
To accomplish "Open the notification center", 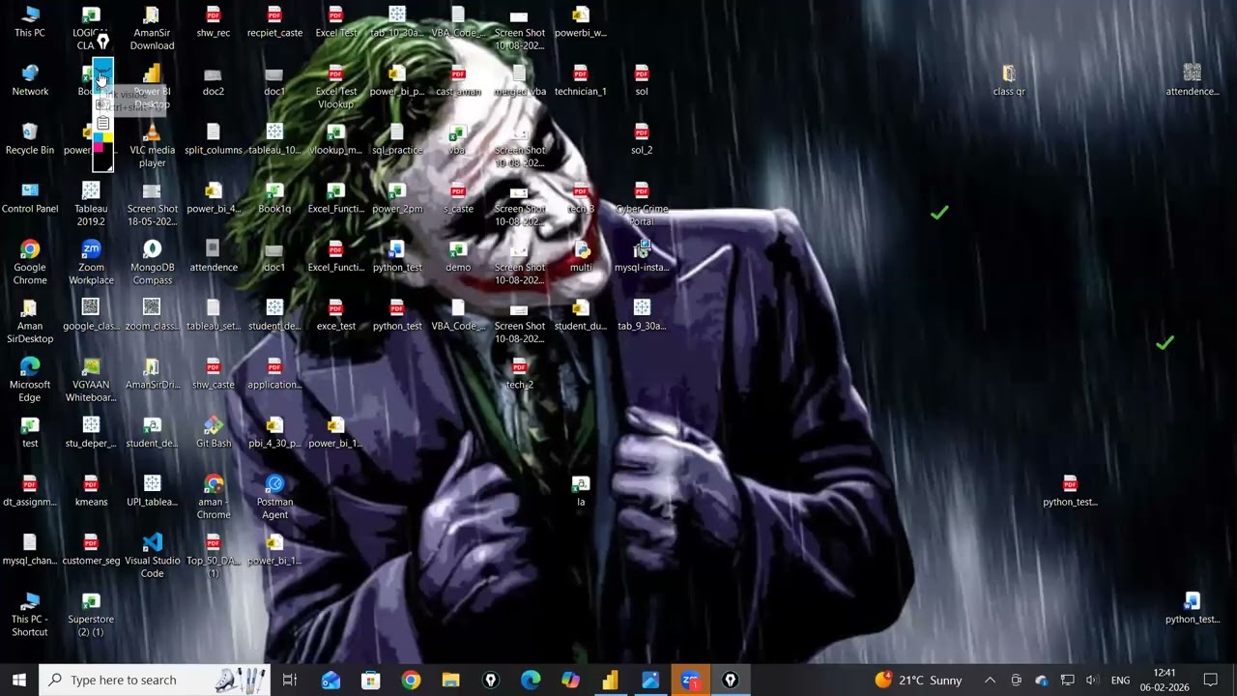I will point(1210,680).
